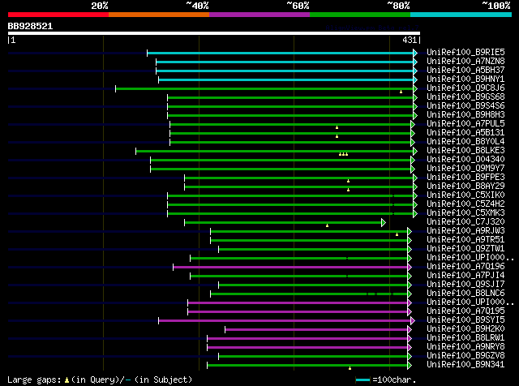The width and height of the screenshot is (519, 386).
Task: Click the red 20% identity legend segment
Action: pos(58,15)
